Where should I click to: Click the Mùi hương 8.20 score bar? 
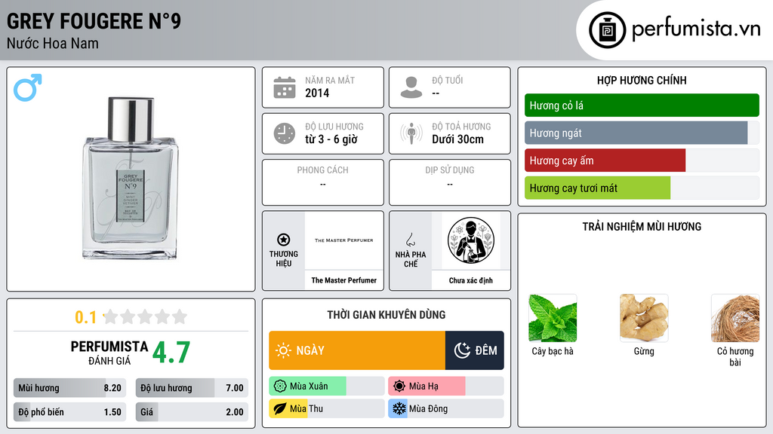point(70,388)
